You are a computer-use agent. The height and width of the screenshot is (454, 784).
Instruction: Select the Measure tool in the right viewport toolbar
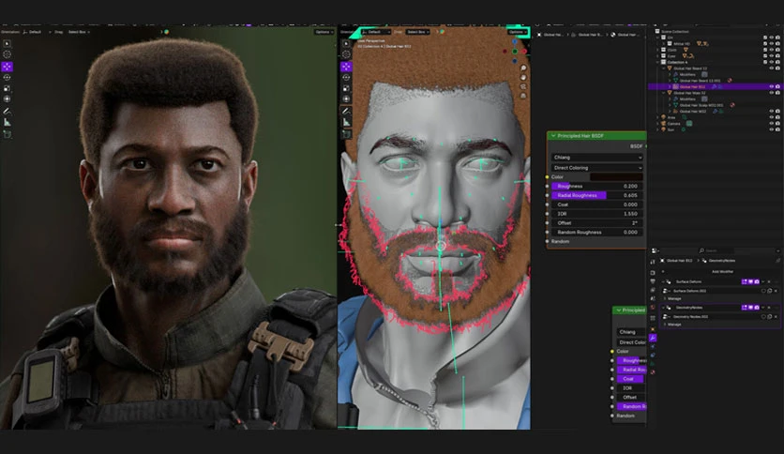[x=346, y=122]
